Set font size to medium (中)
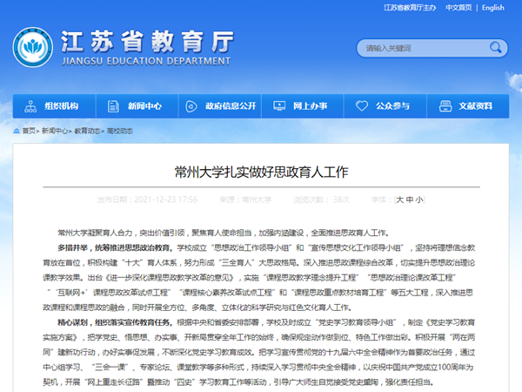This screenshot has height=392, width=522. 410,199
